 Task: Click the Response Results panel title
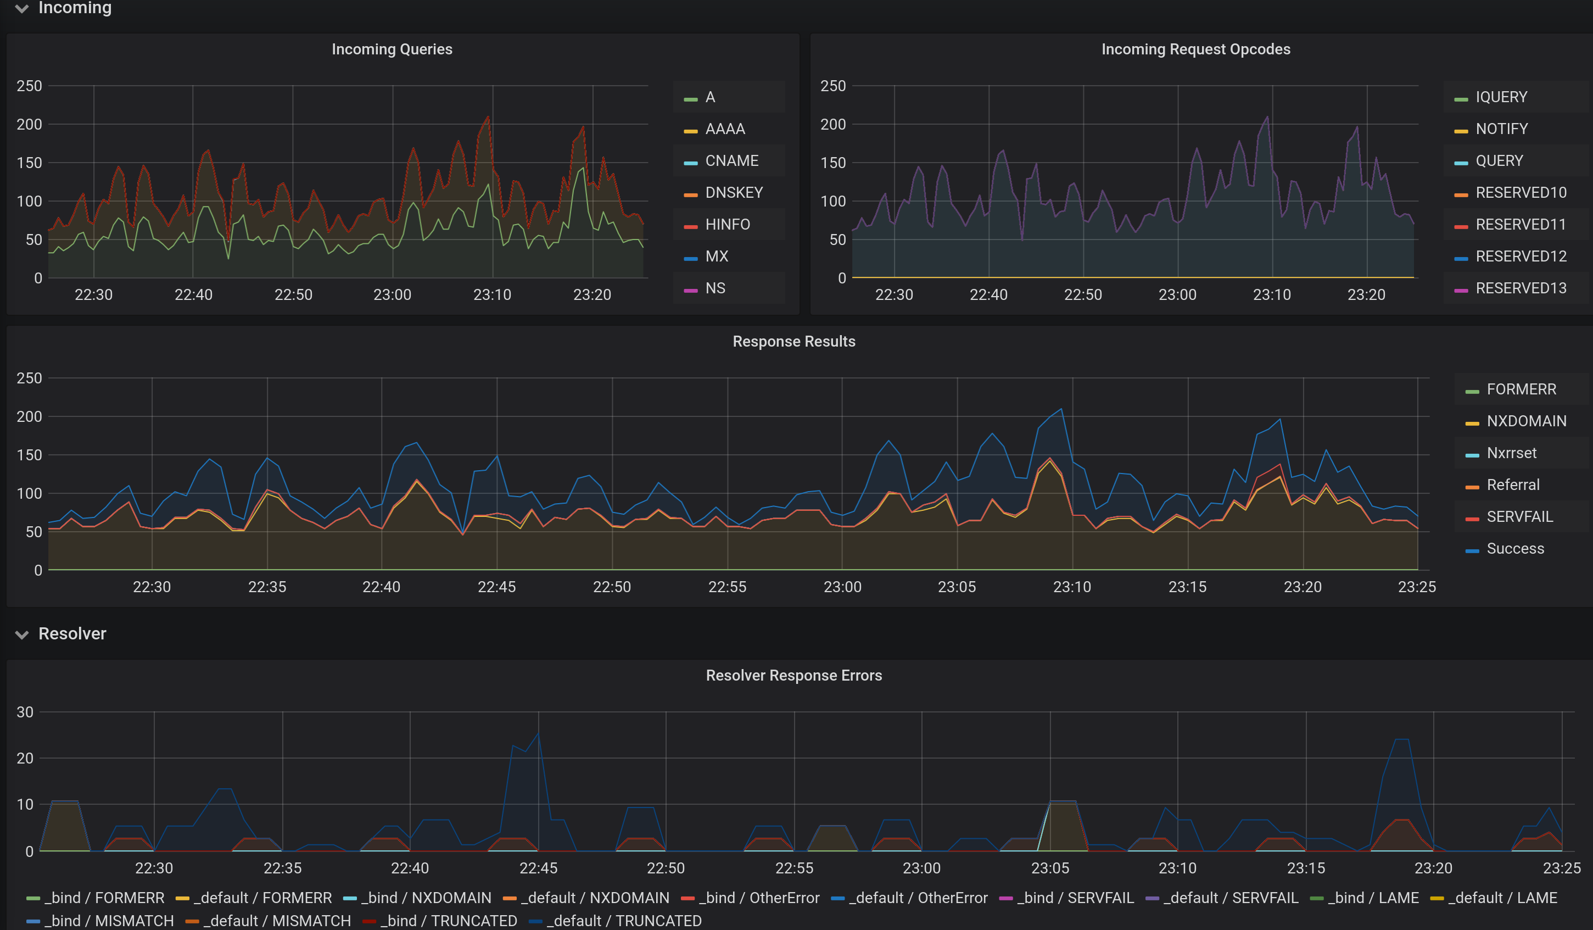(793, 341)
